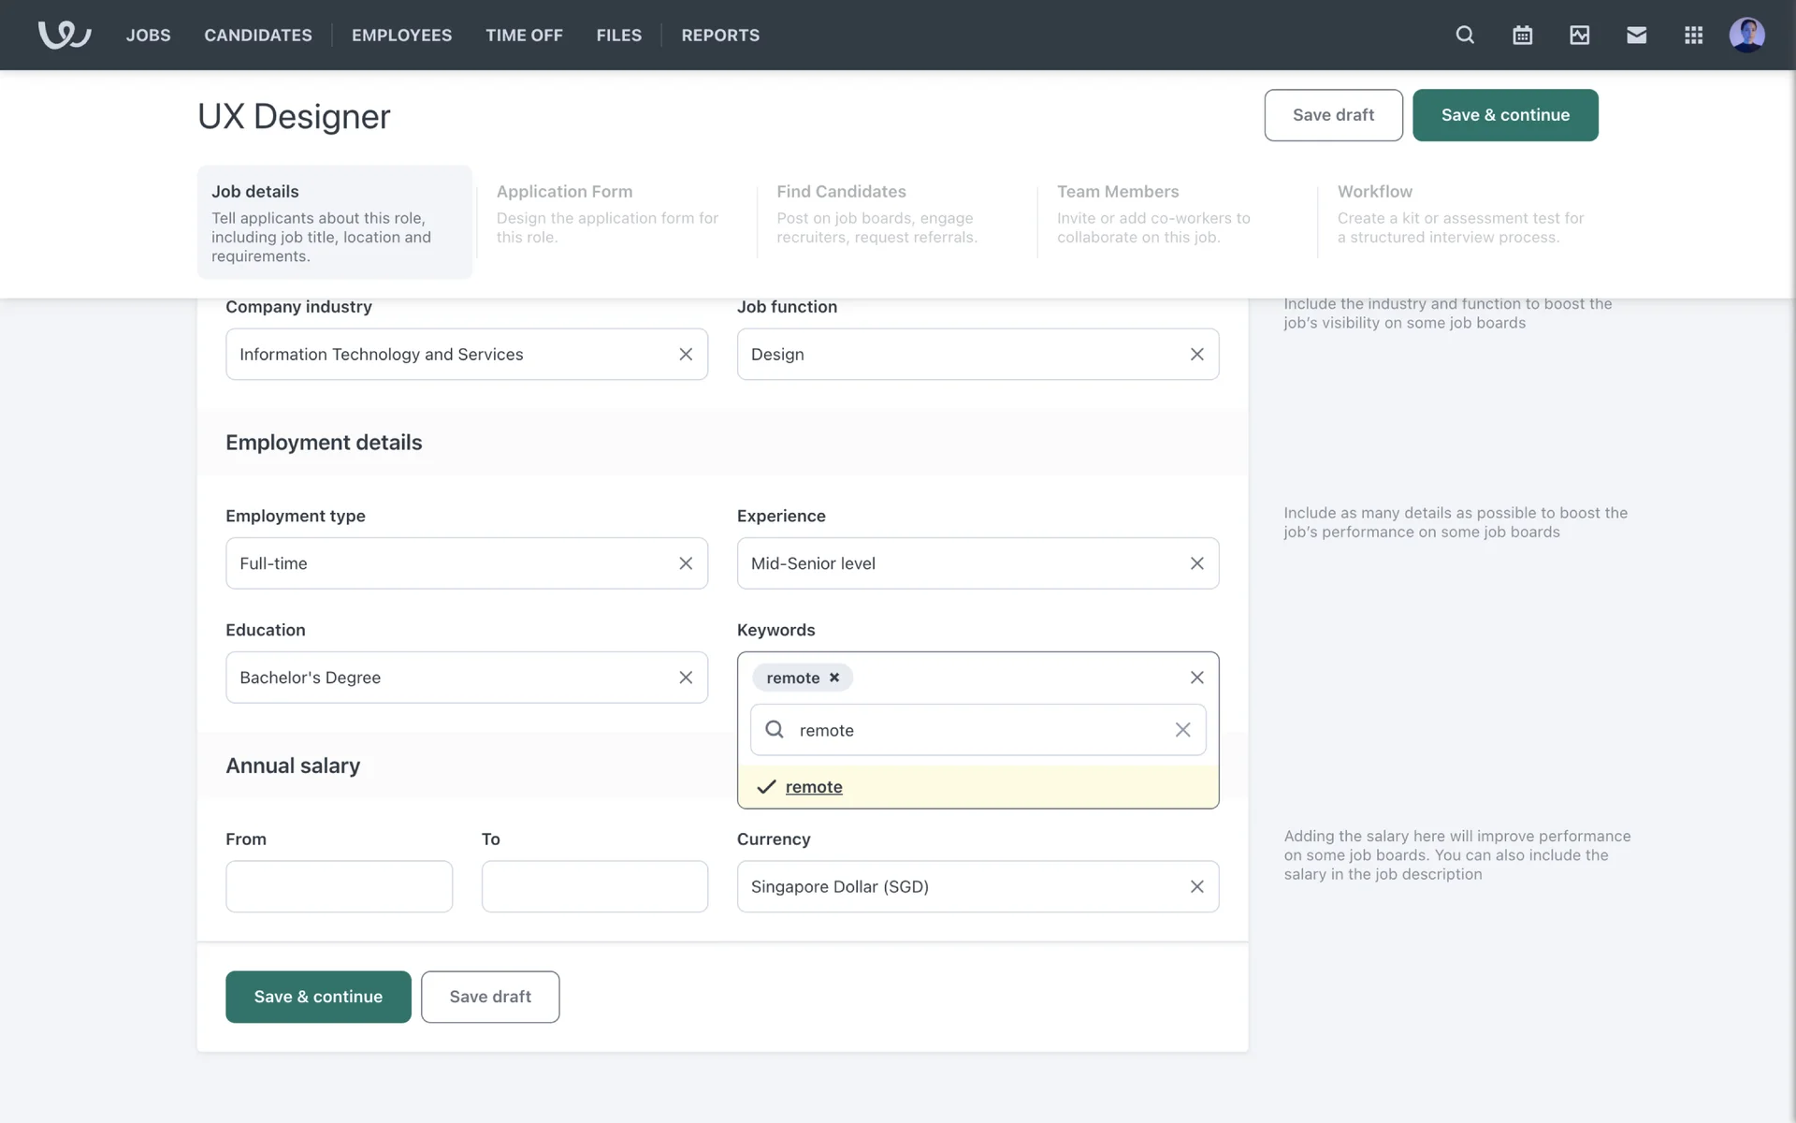Open the apps grid icon

point(1693,35)
